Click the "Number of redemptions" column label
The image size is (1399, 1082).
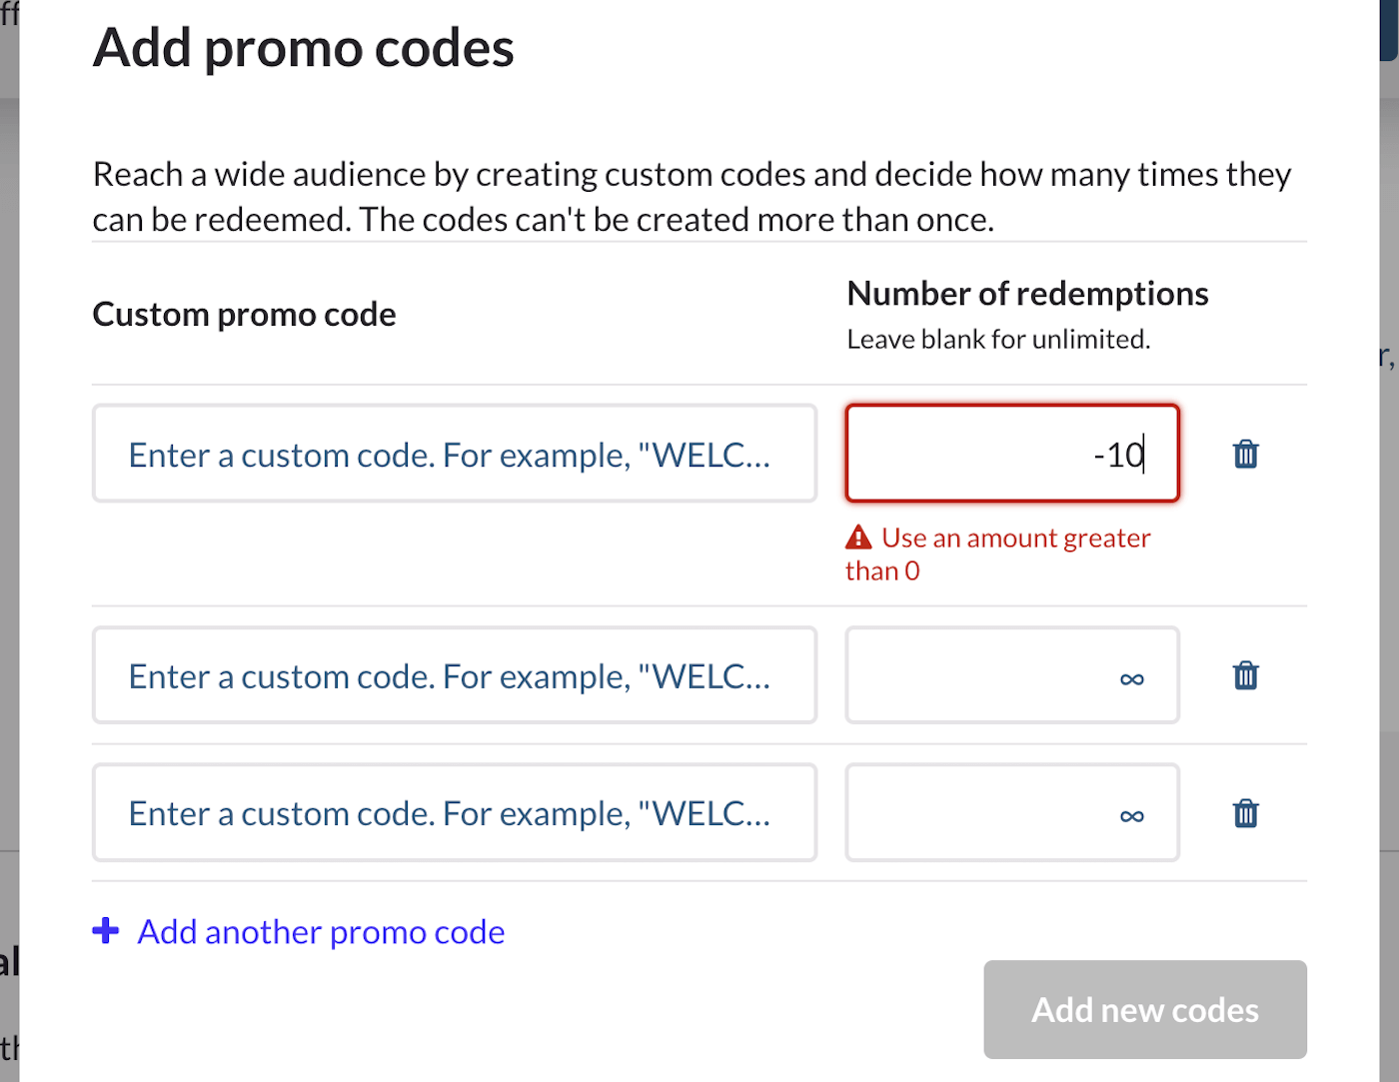point(1027,294)
